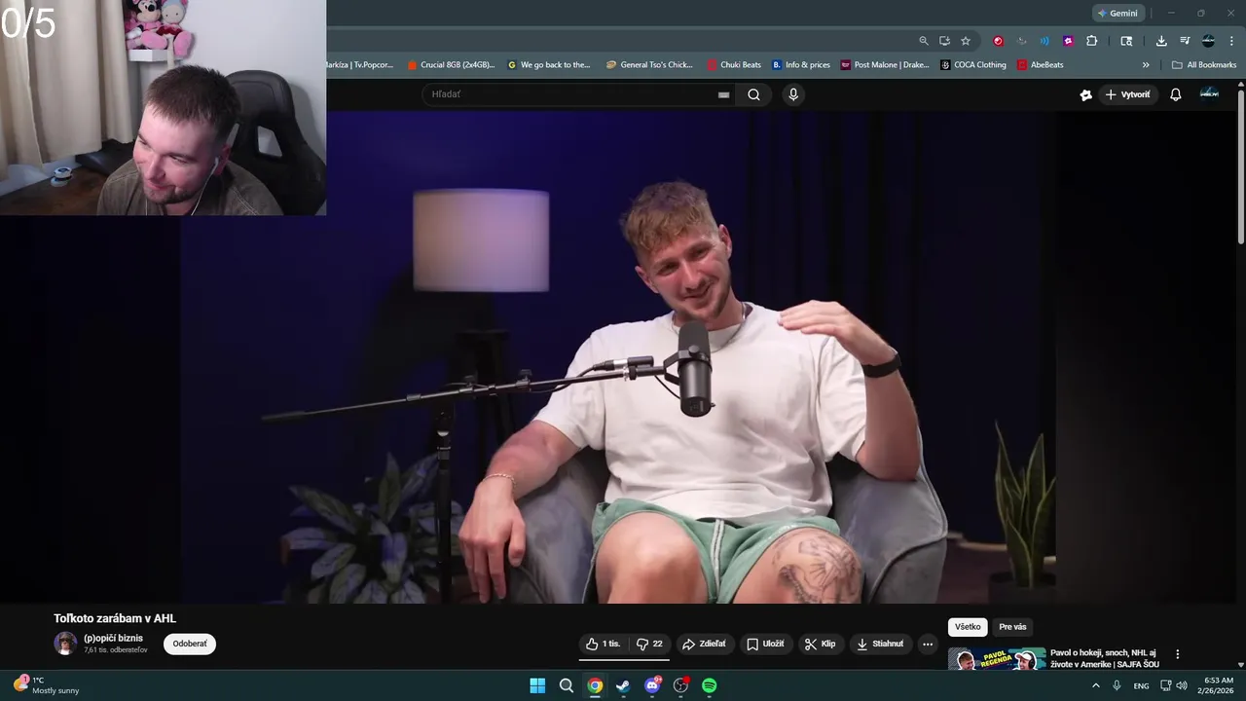Open Windows taskbar search
Viewport: 1246px width, 701px height.
point(566,685)
